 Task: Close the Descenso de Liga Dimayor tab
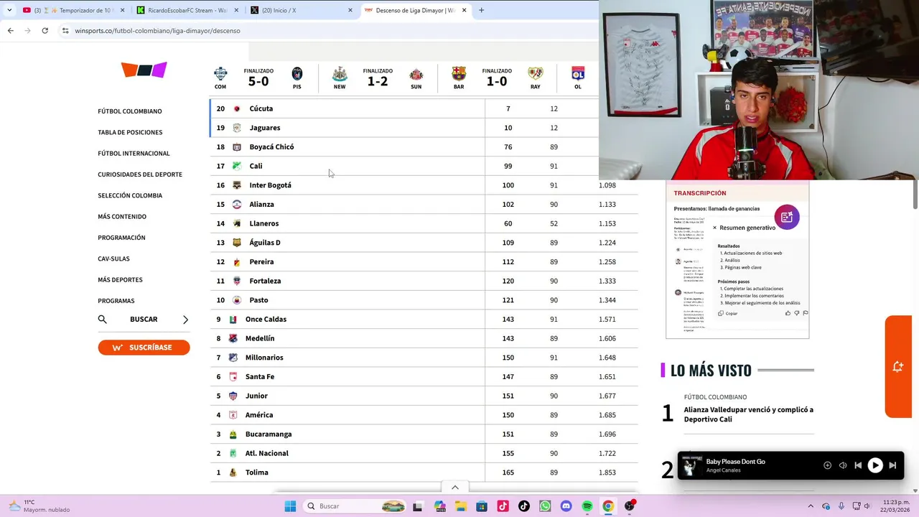coord(464,10)
